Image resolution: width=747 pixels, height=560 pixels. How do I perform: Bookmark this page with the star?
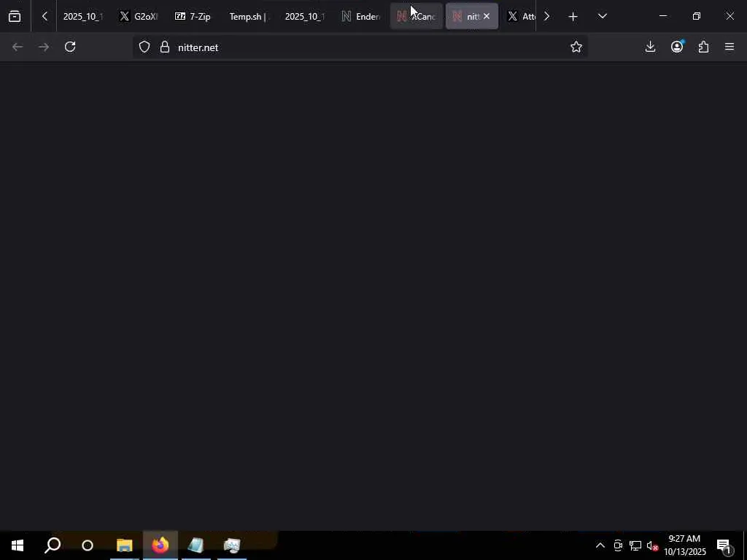tap(576, 47)
